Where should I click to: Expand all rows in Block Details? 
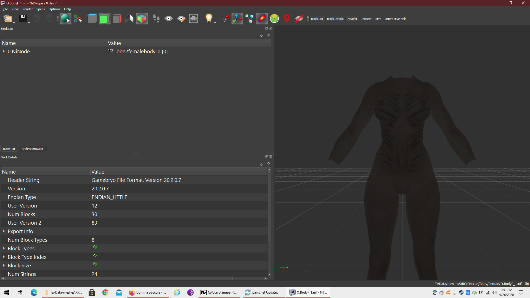(x=261, y=164)
